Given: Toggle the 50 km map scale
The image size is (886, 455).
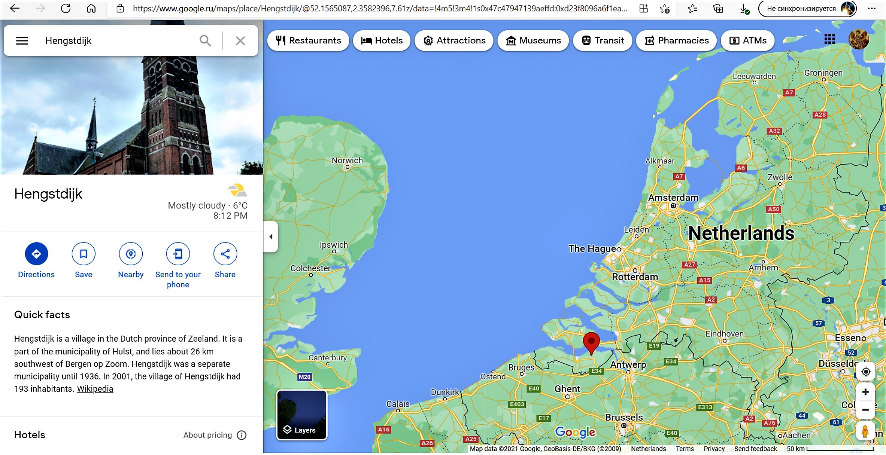Looking at the screenshot, I should coord(830,449).
